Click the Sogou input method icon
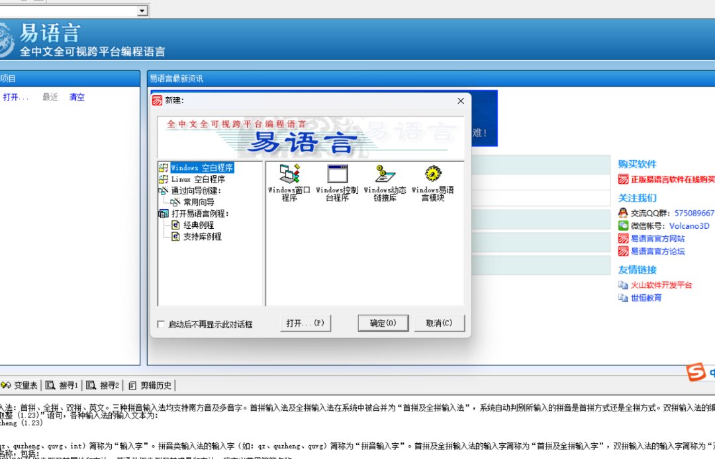Viewport: 715px width, 459px height. (695, 372)
